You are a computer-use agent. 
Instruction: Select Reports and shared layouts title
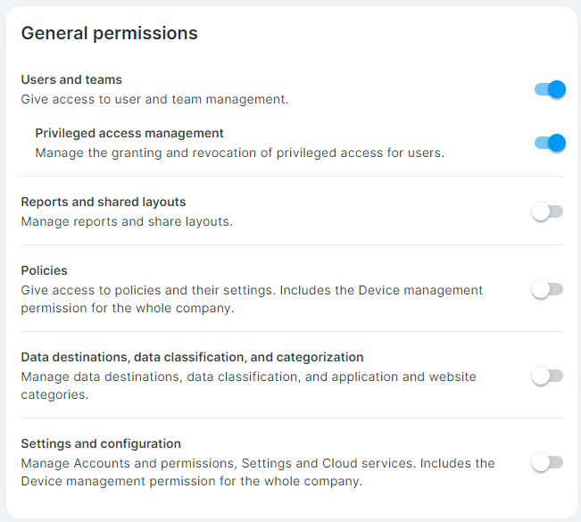pyautogui.click(x=104, y=202)
